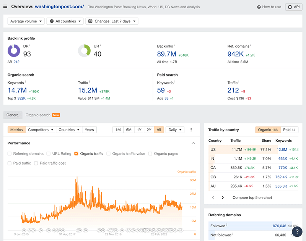Switch traffic by country to Paid 14

(x=289, y=130)
